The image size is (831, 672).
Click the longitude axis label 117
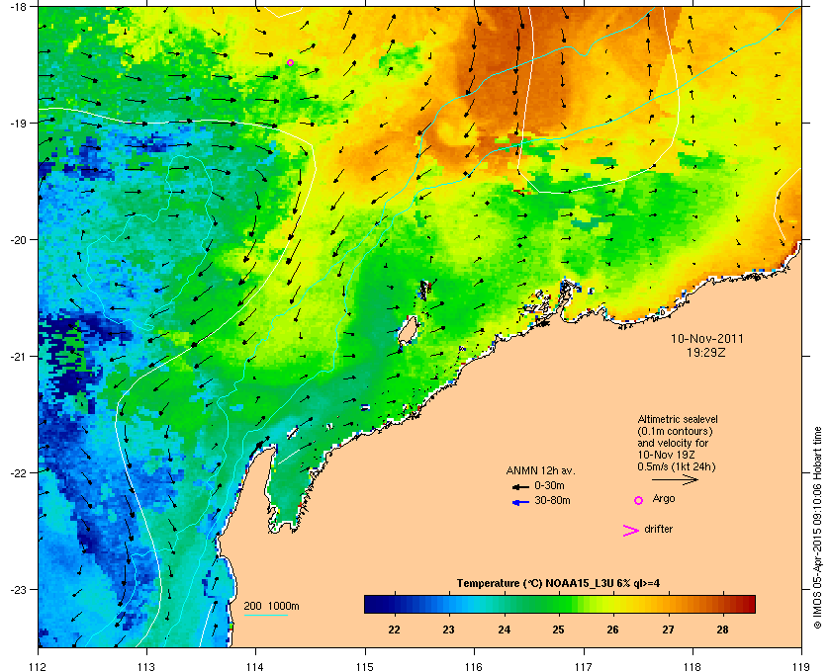coord(583,667)
